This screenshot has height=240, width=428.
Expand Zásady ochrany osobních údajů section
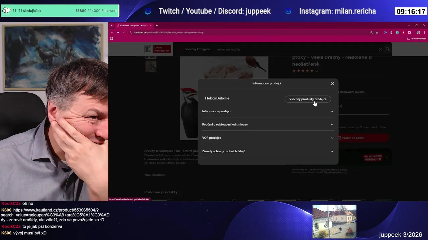point(268,151)
